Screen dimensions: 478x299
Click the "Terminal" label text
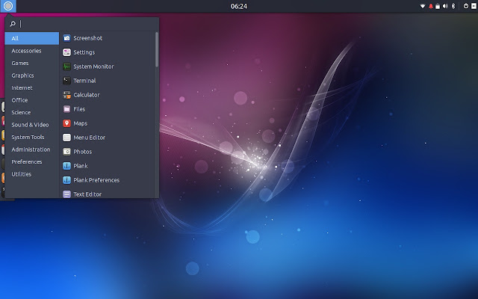click(x=84, y=81)
